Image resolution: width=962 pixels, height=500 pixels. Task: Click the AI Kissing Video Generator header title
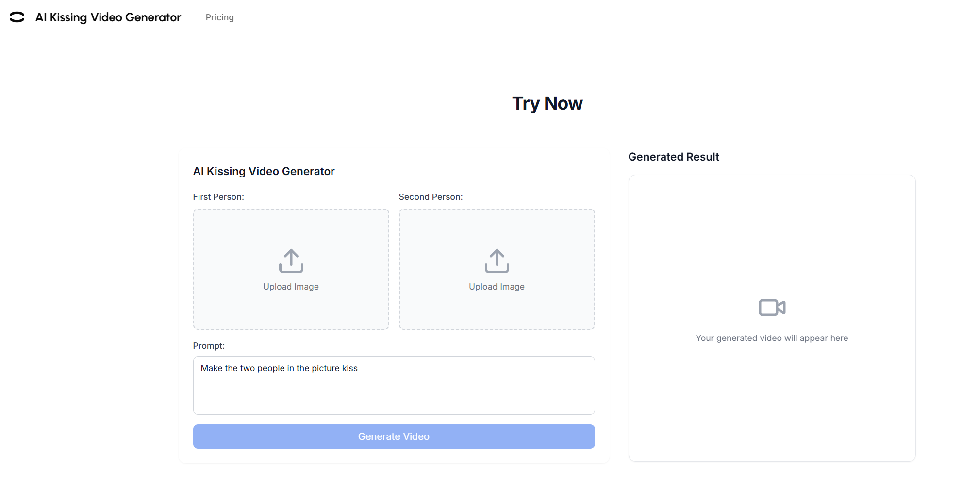108,17
